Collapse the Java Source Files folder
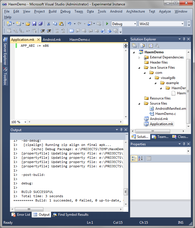Image resolution: width=195 pixels, height=228 pixels. pos(139,68)
